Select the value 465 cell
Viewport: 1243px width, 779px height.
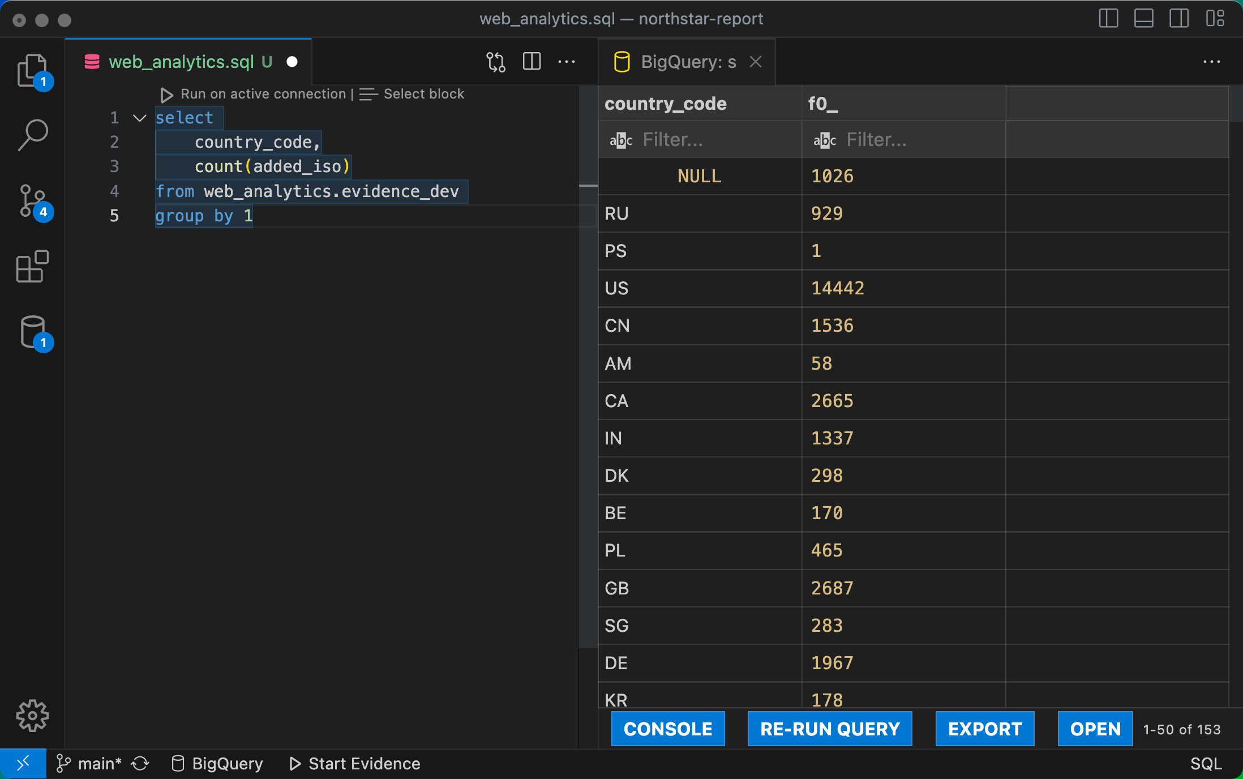(903, 551)
